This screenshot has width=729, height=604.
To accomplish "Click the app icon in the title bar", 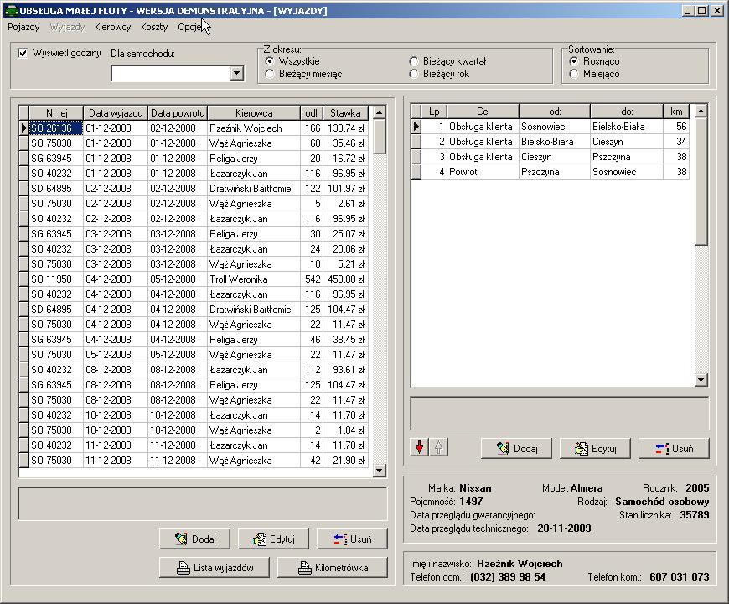I will [10, 10].
